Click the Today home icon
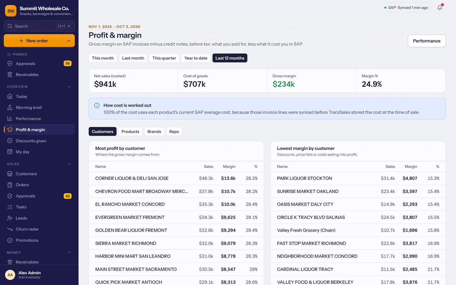 [x=10, y=96]
